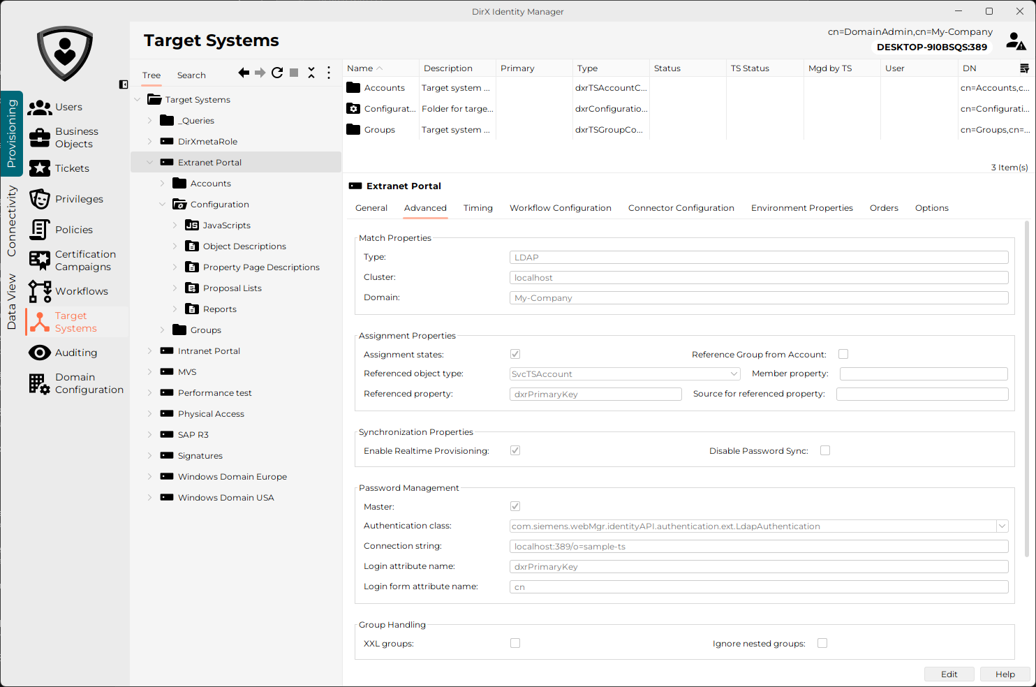Screen dimensions: 1036x687
Task: Open the Policies view
Action: pyautogui.click(x=61, y=230)
